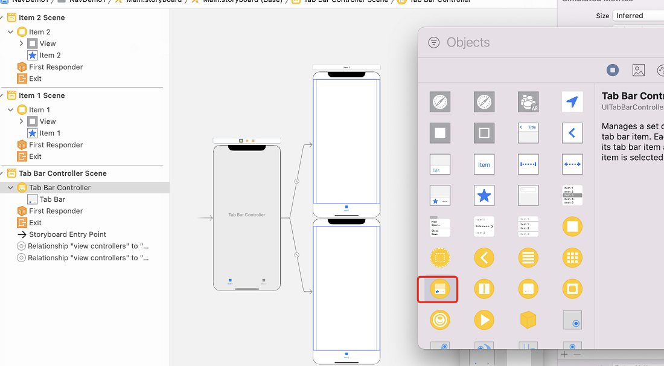Pick the Tab Bar object in library

click(440, 195)
